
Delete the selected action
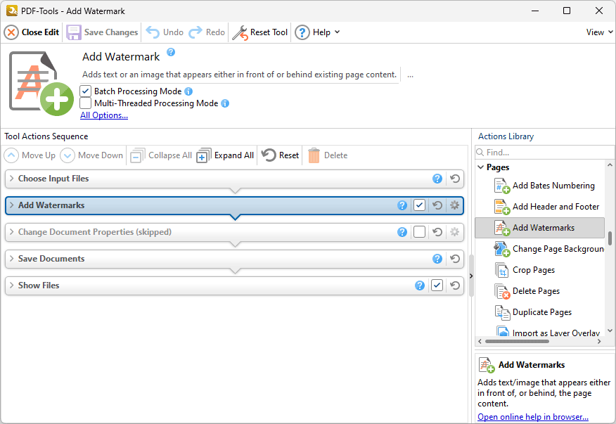point(328,155)
